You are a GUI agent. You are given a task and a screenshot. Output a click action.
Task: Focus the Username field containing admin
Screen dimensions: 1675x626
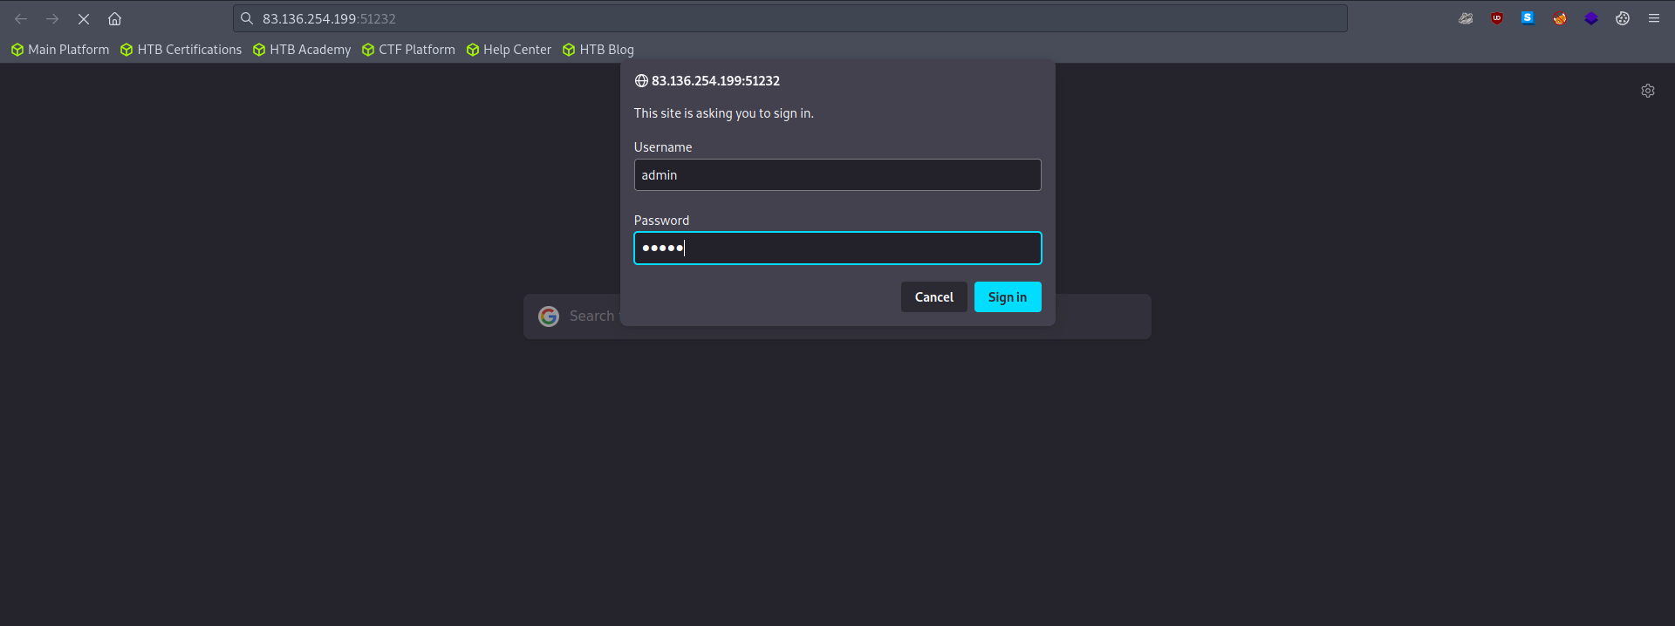[x=837, y=175]
